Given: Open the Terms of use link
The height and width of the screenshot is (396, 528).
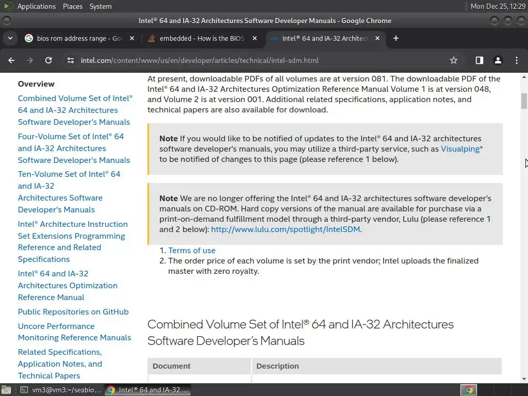Looking at the screenshot, I should (x=192, y=251).
